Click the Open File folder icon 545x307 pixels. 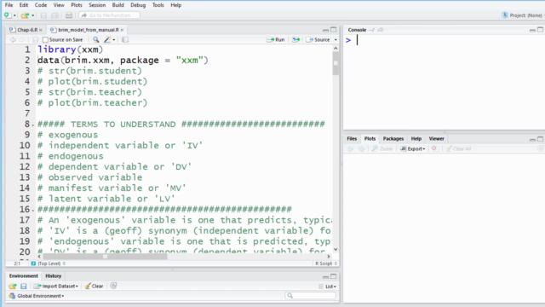[x=25, y=15]
